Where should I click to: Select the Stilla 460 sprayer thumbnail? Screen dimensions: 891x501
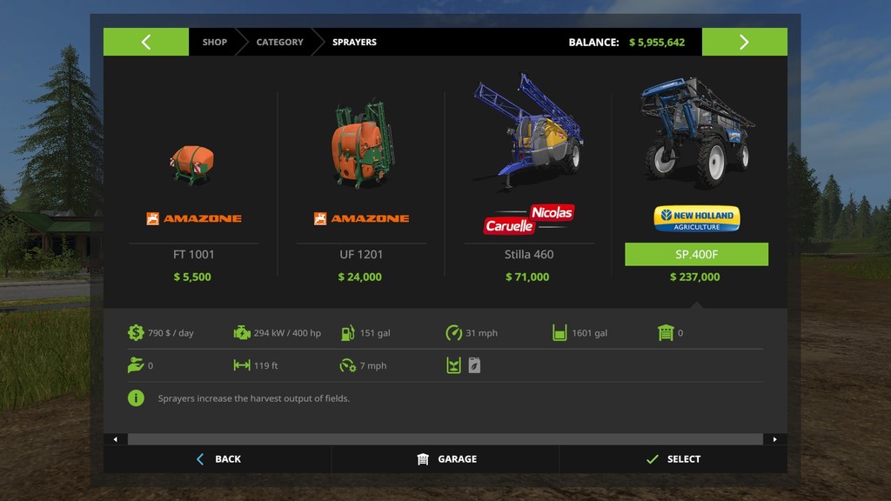pyautogui.click(x=529, y=132)
